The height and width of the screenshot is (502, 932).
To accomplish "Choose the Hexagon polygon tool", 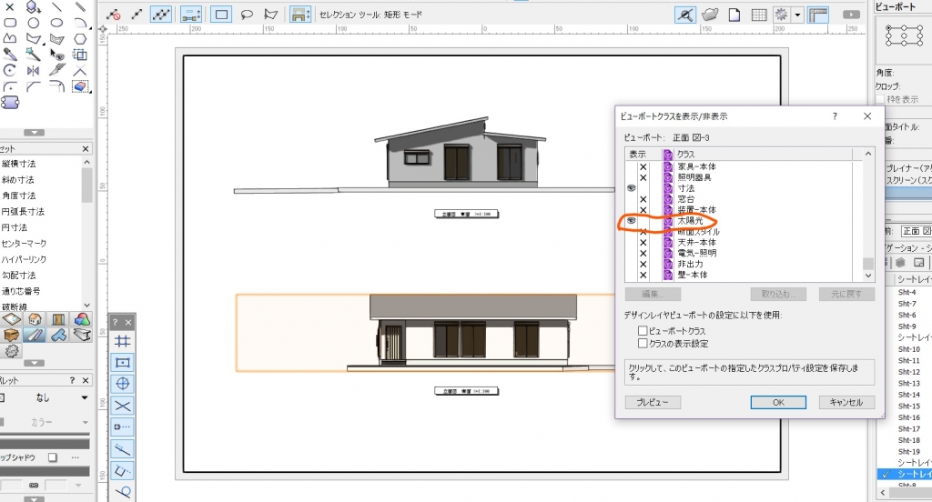I will 80,38.
